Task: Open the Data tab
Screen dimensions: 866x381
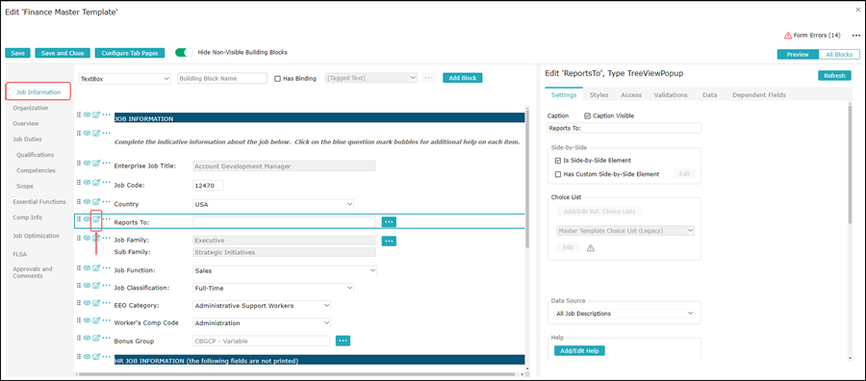Action: [710, 95]
